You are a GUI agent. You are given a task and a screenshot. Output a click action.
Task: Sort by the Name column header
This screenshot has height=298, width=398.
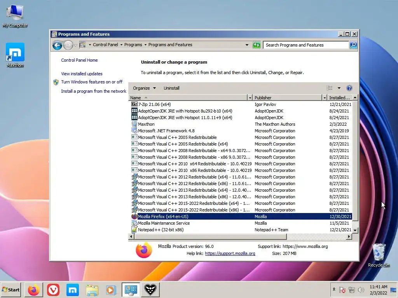[188, 98]
